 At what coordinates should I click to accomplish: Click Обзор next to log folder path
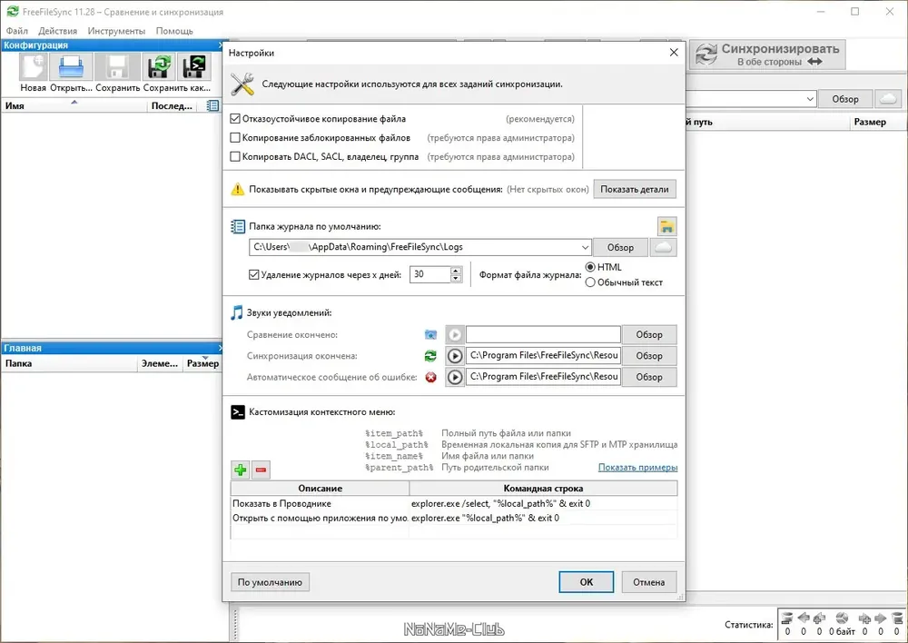coord(620,247)
